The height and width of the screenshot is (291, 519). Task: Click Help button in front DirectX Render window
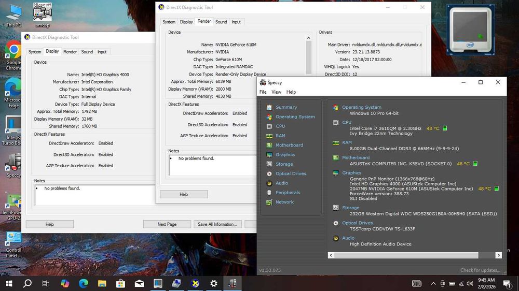click(184, 195)
